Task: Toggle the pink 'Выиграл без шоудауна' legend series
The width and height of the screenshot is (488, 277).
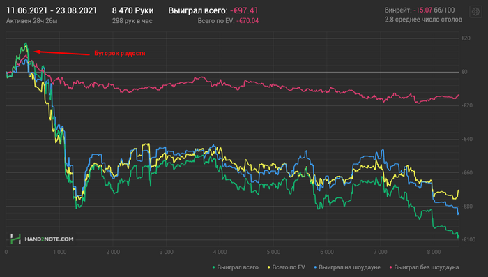Action: (x=424, y=267)
